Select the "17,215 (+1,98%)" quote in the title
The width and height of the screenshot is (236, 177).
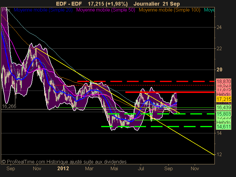108,4
